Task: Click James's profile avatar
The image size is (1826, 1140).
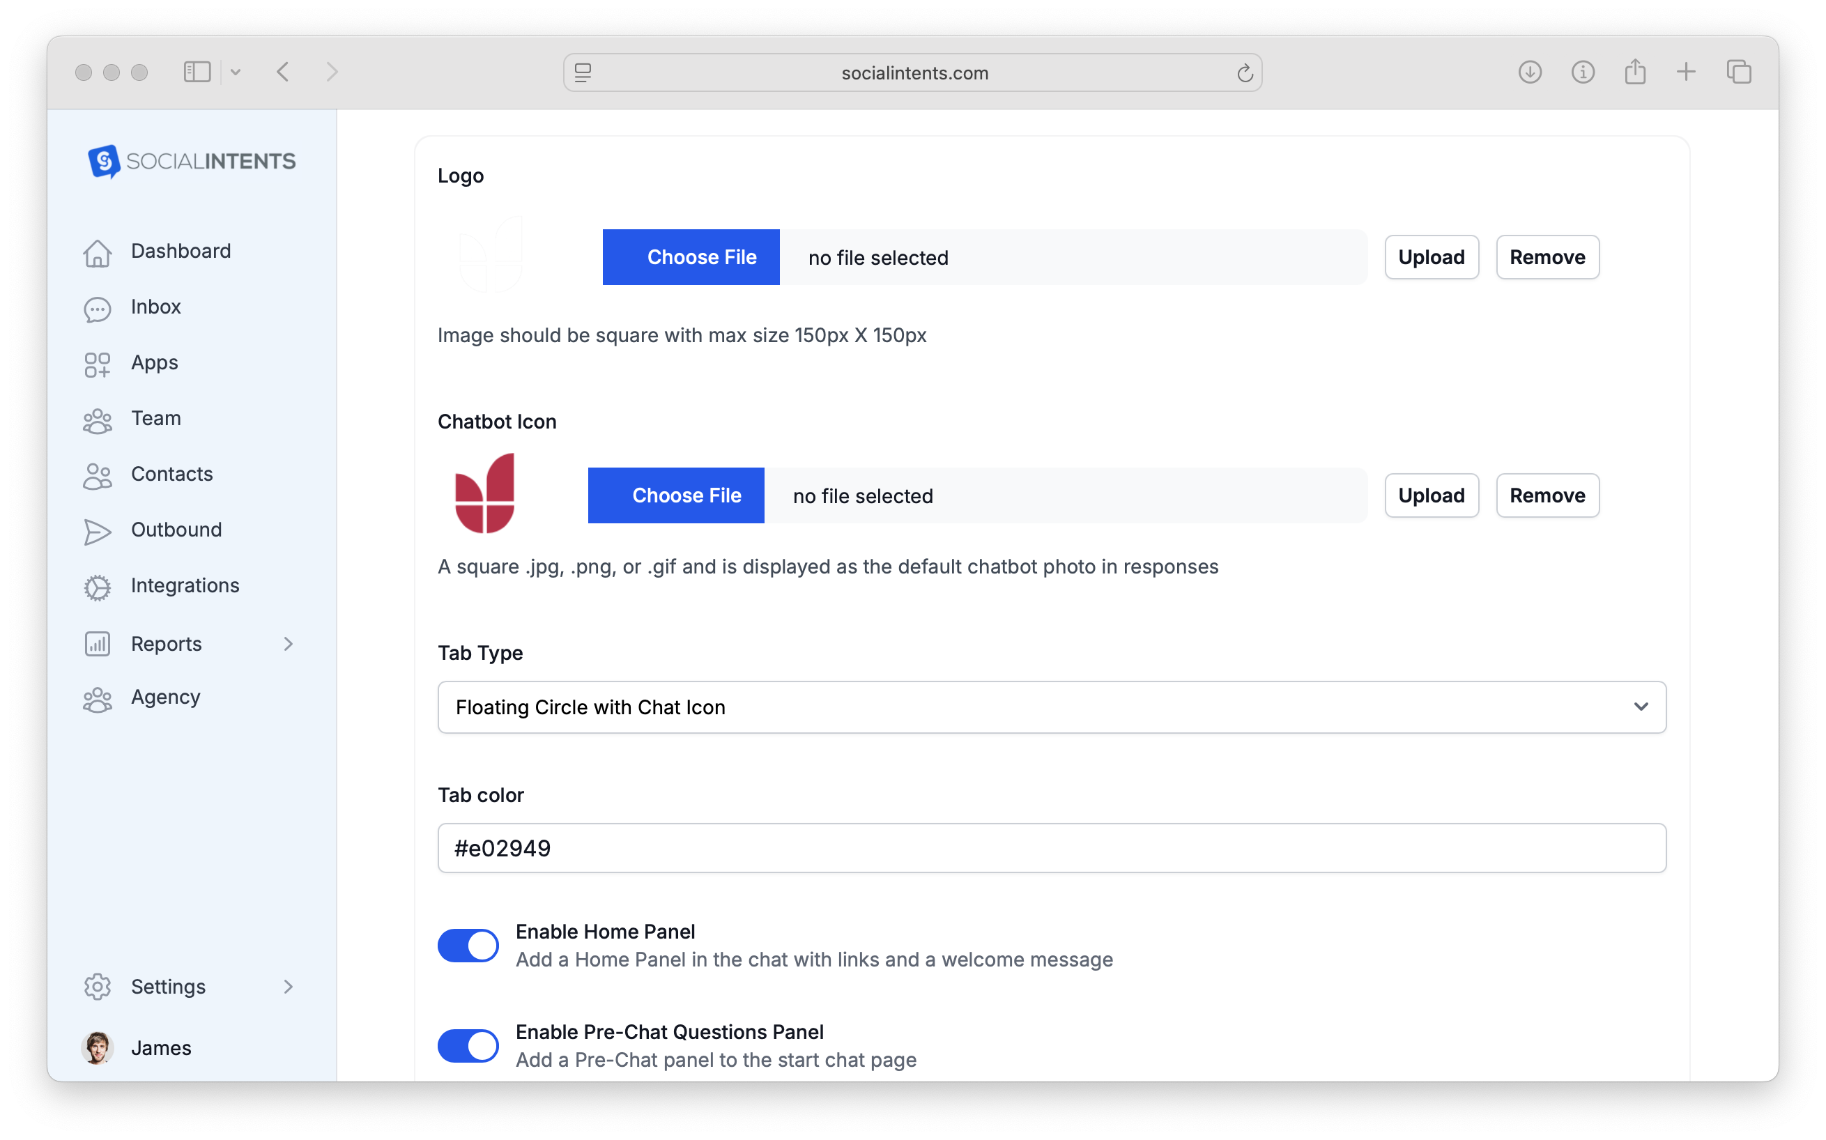Action: 98,1047
